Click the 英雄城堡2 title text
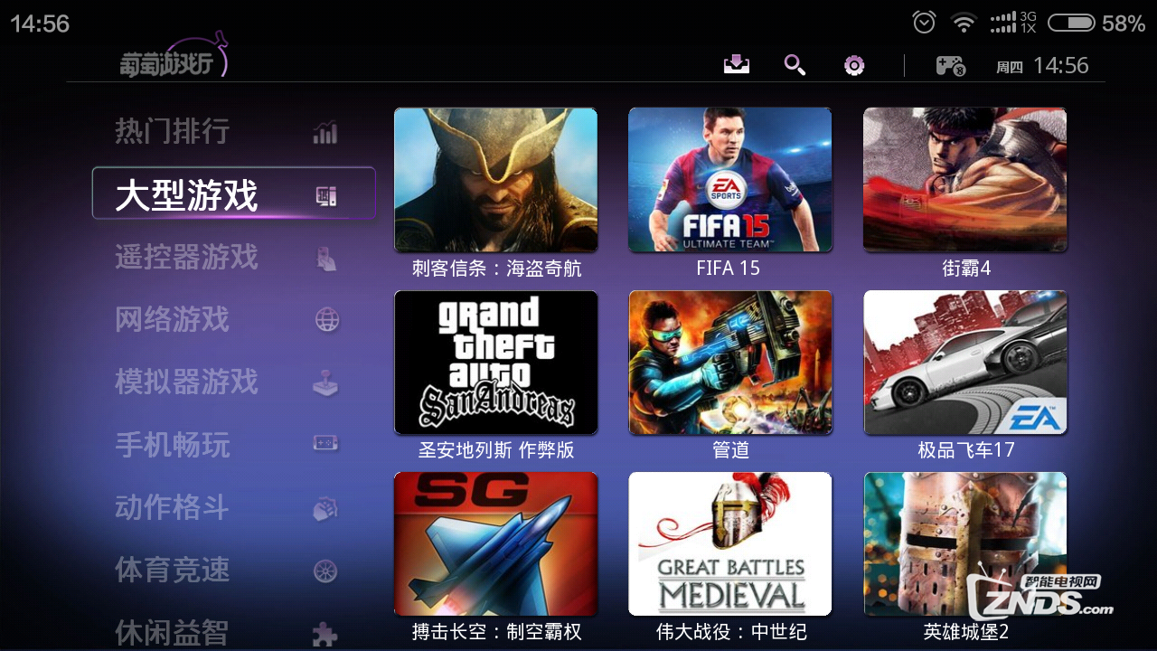1157x651 pixels. (966, 632)
